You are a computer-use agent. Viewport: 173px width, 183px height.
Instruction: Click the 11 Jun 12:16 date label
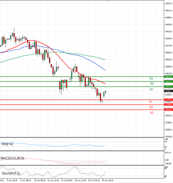pos(53,180)
